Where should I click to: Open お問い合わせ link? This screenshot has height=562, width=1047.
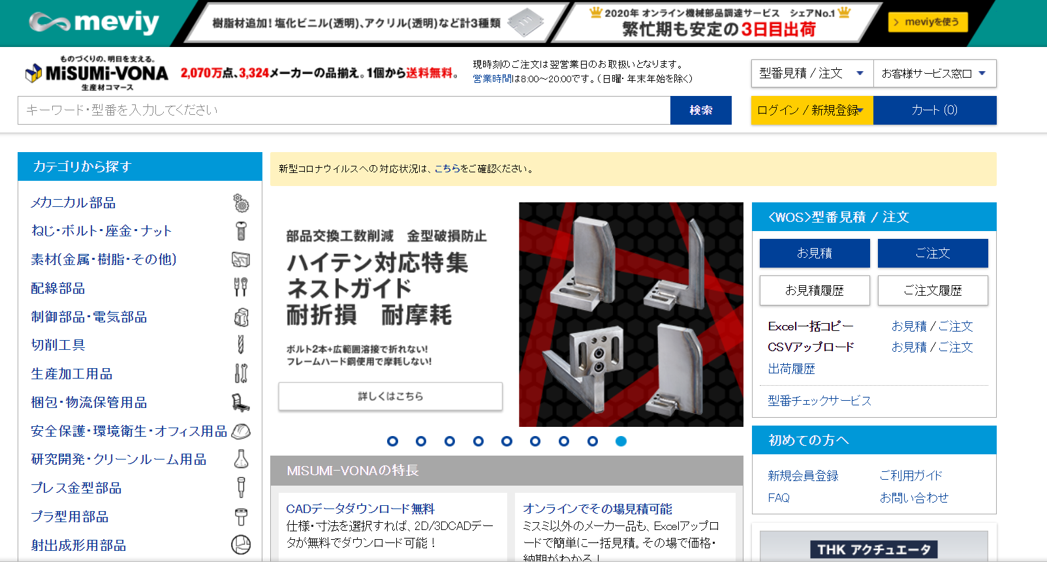(x=914, y=498)
